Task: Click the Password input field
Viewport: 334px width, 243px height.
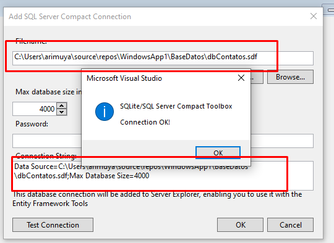Action: pyautogui.click(x=163, y=141)
